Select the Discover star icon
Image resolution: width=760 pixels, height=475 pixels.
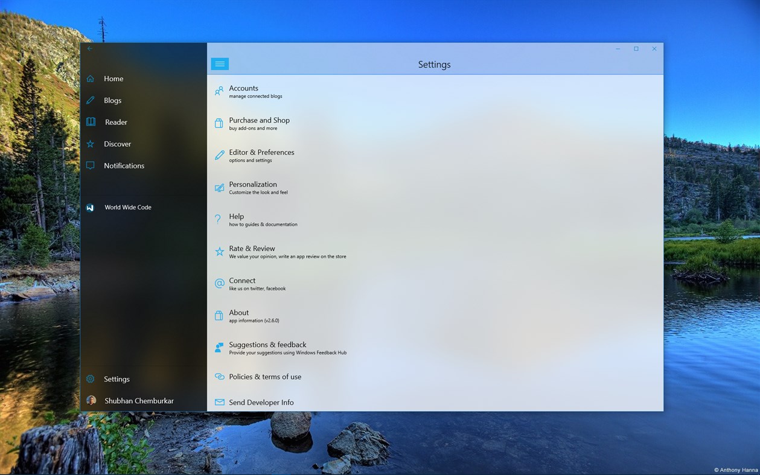(x=90, y=143)
